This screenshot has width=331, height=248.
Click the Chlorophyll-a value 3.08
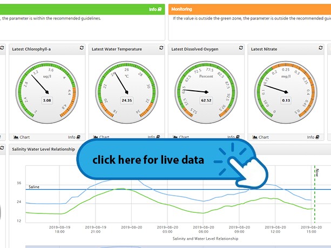47,100
